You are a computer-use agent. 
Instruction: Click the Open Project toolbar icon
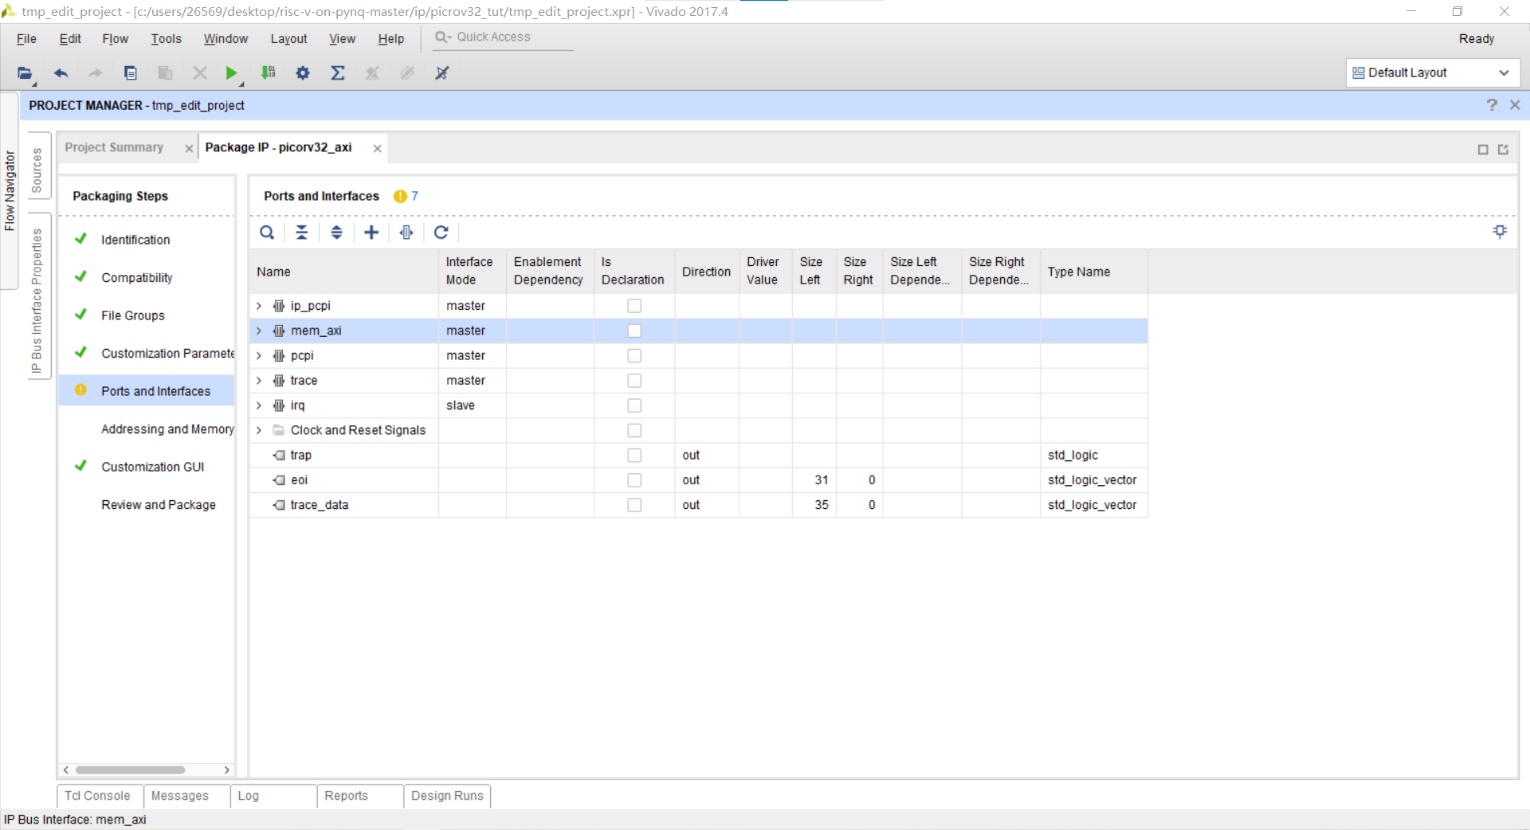(25, 73)
